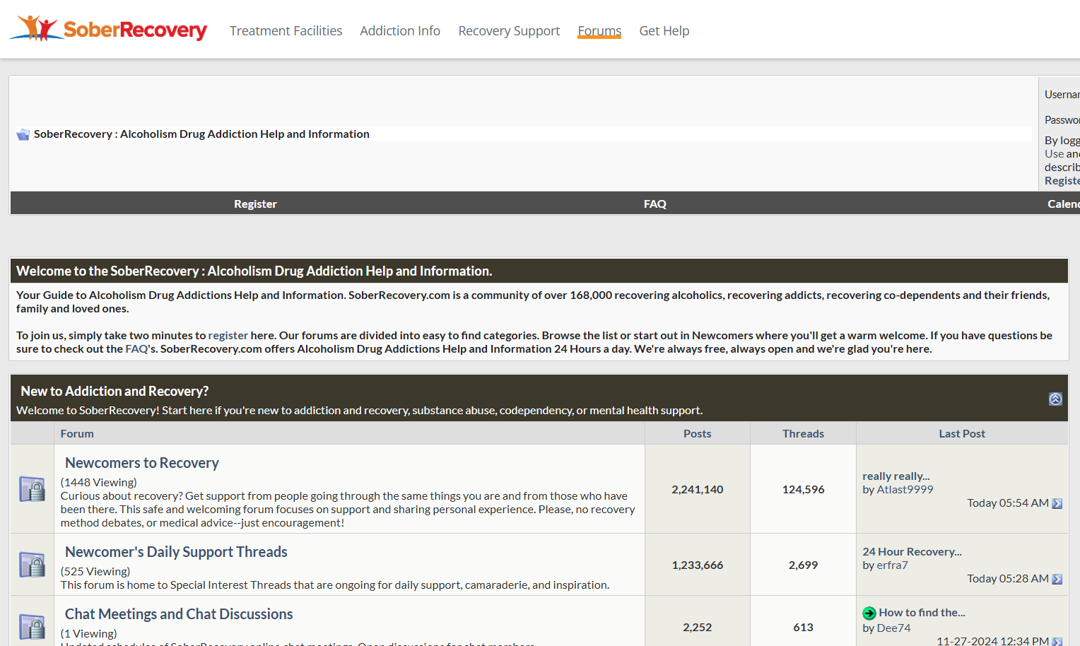Open the FAQ link in the dark bar
The image size is (1080, 646).
[x=655, y=204]
